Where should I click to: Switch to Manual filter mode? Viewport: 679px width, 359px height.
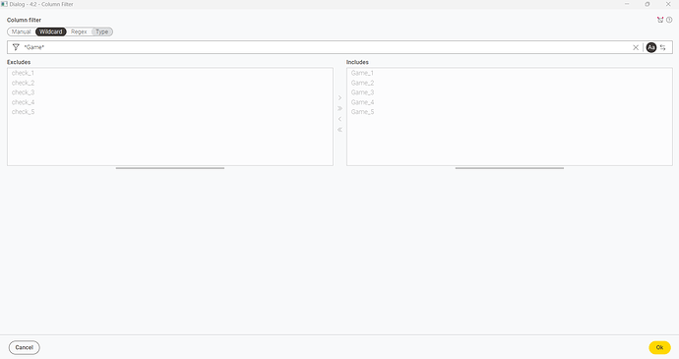pos(22,31)
